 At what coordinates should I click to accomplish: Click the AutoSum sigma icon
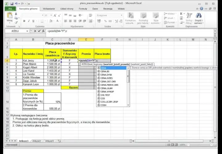(x=181, y=14)
